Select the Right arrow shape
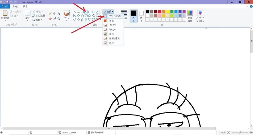The image size is (253, 135). [x=90, y=16]
